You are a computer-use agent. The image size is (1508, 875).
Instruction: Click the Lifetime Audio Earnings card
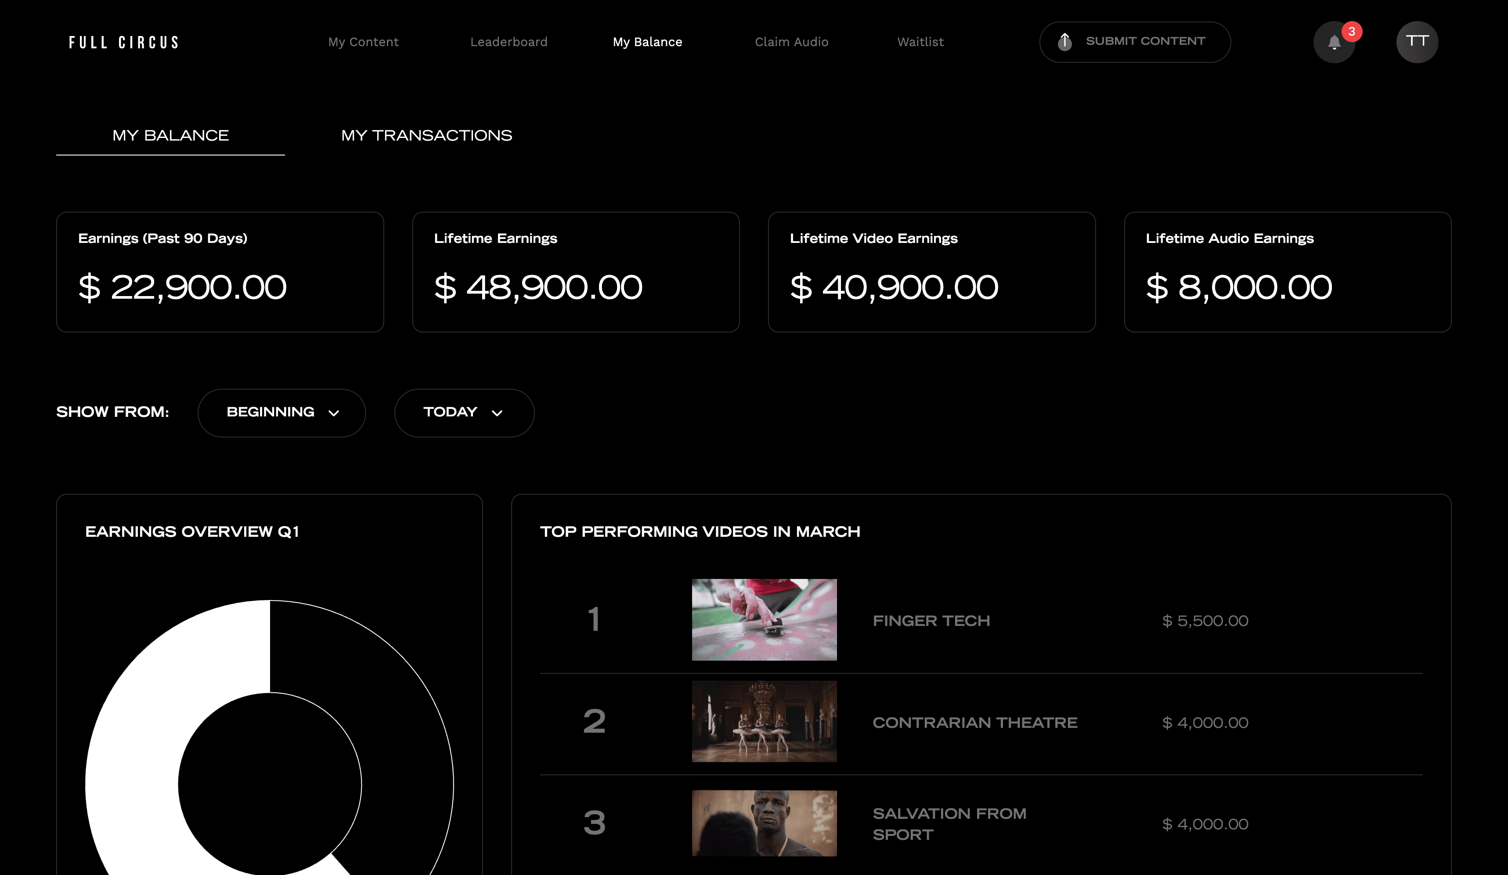1288,272
